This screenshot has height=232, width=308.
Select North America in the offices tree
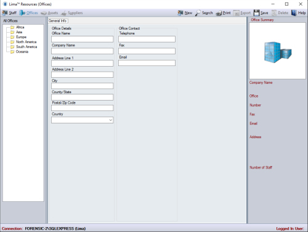[x=26, y=42]
